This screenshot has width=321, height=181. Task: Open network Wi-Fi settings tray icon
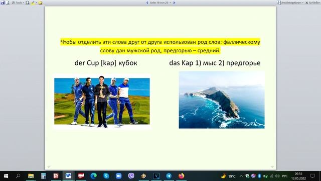[x=272, y=176]
